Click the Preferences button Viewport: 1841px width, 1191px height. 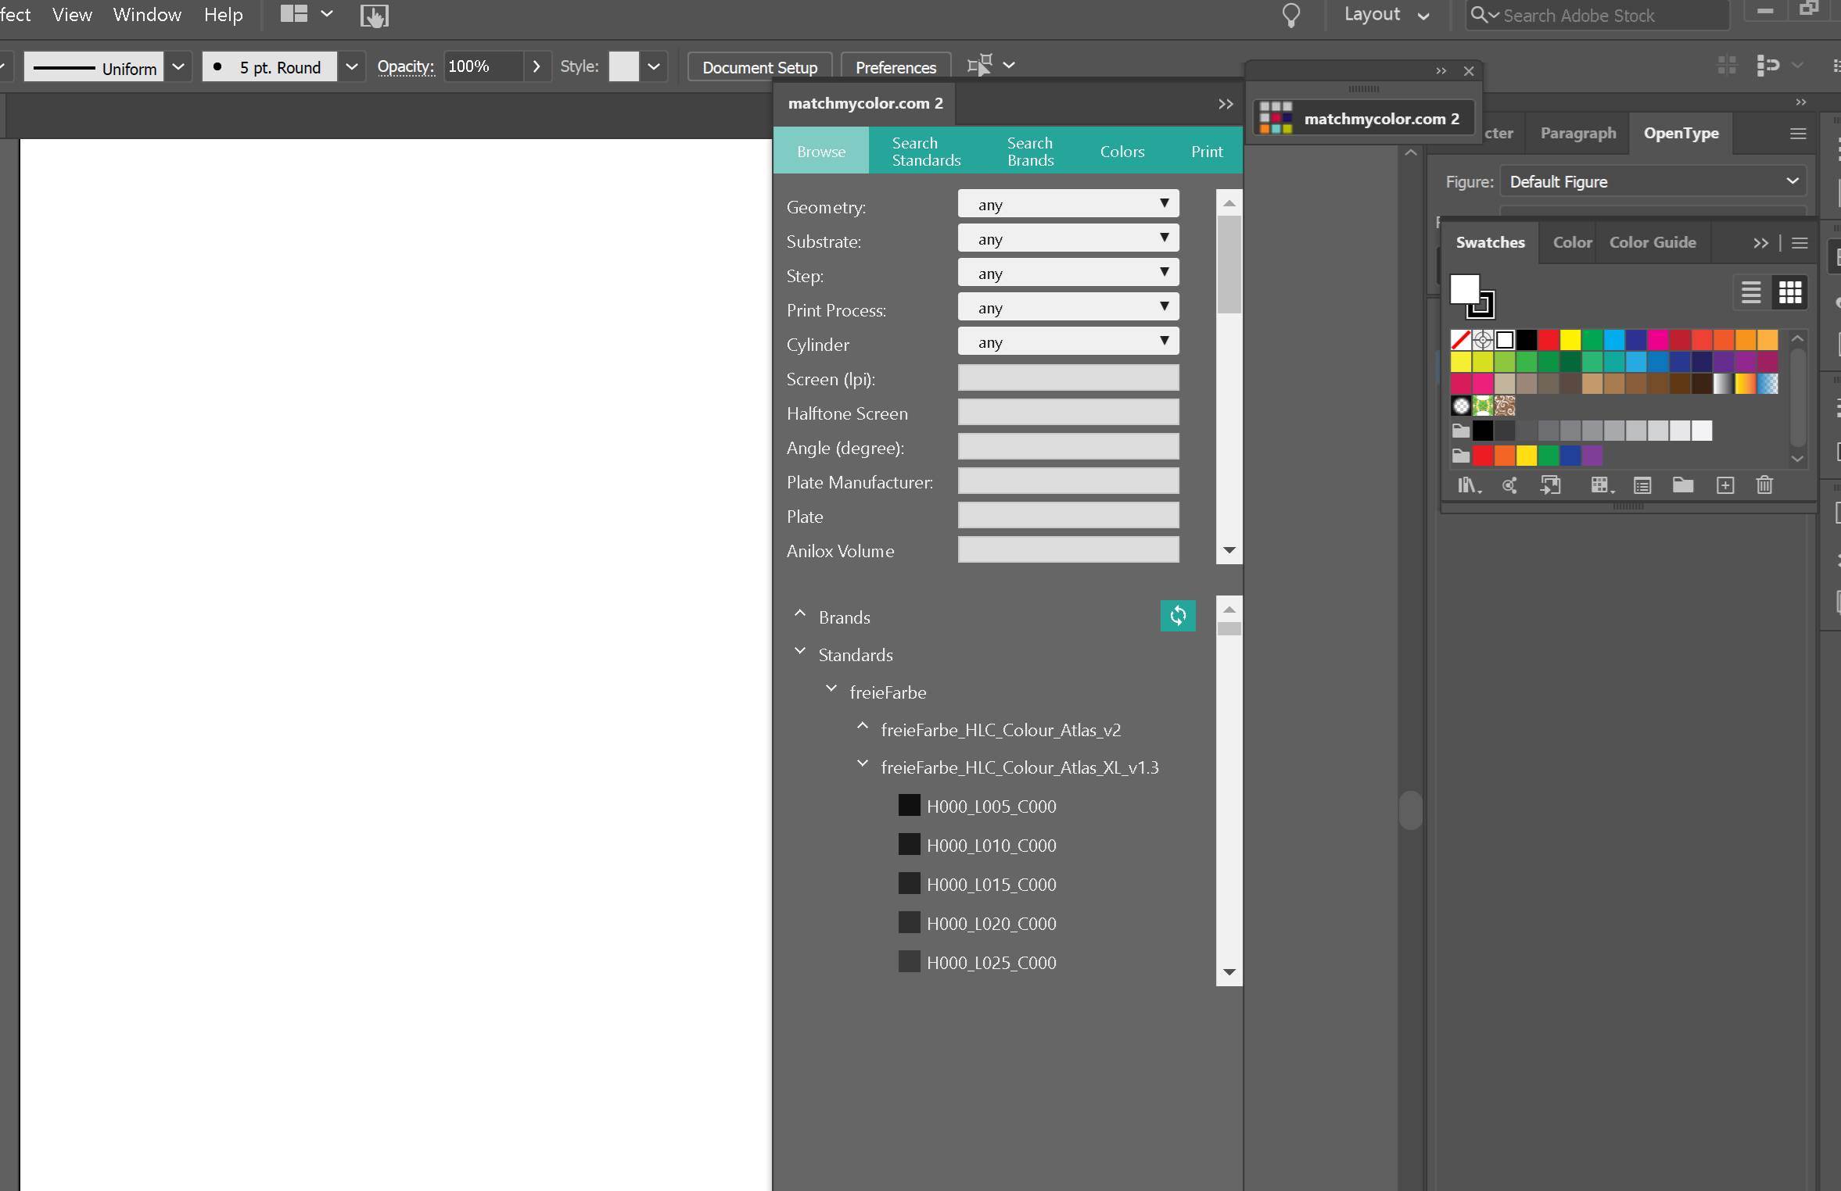895,67
